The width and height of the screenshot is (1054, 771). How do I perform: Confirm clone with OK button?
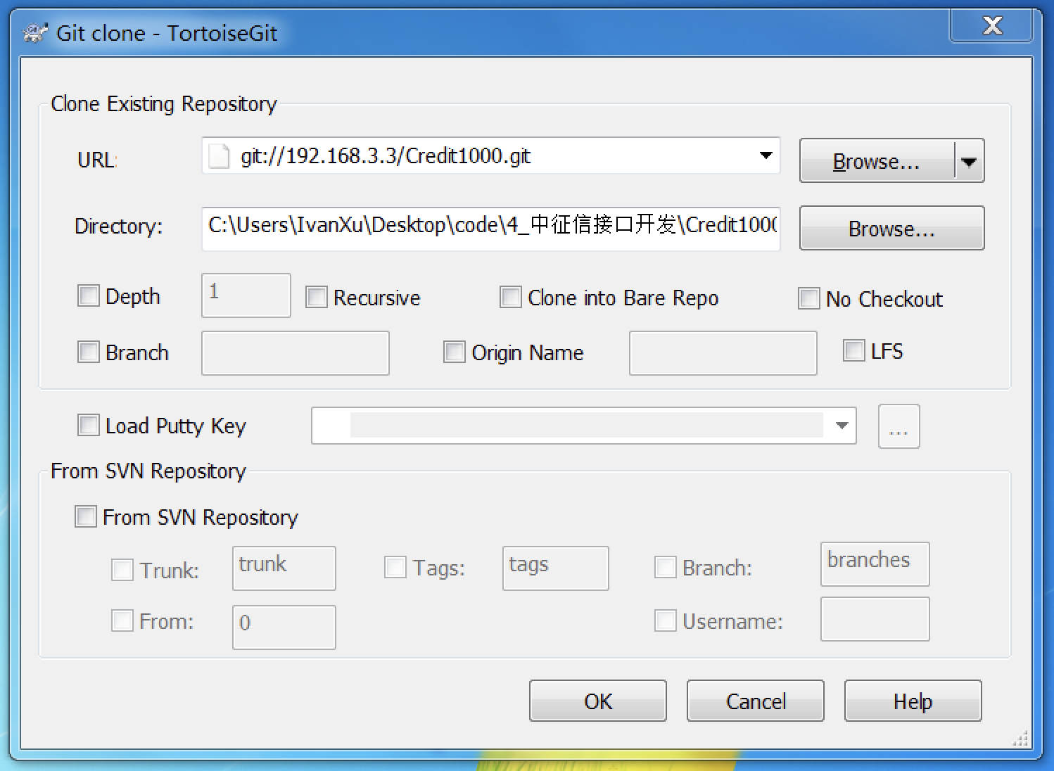coord(598,701)
